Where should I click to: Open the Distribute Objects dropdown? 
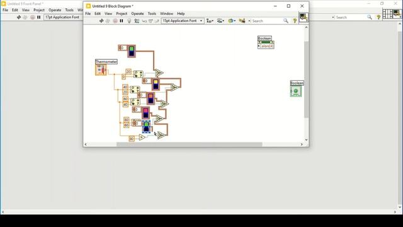[220, 21]
